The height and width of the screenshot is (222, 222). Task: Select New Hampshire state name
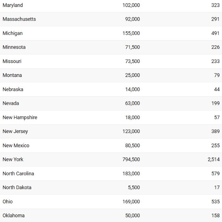click(x=20, y=117)
